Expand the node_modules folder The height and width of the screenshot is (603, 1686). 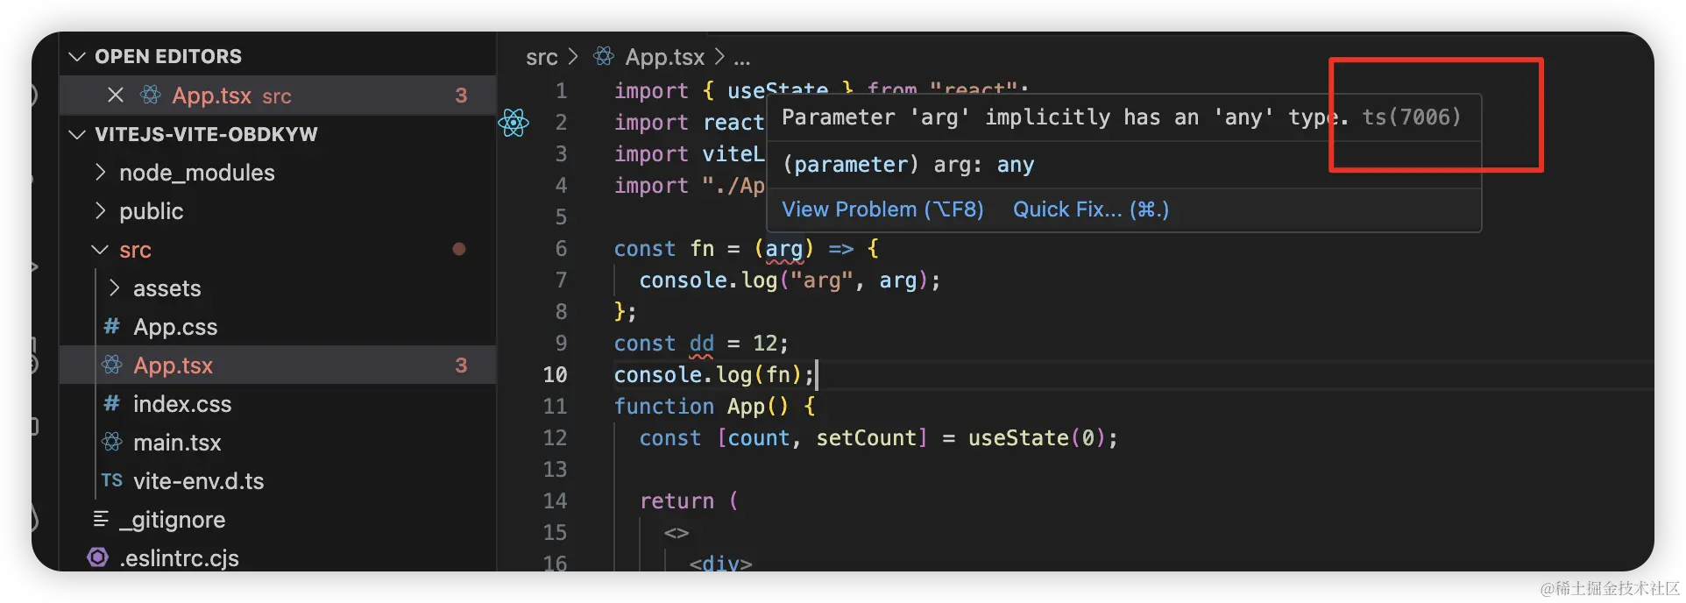coord(100,172)
